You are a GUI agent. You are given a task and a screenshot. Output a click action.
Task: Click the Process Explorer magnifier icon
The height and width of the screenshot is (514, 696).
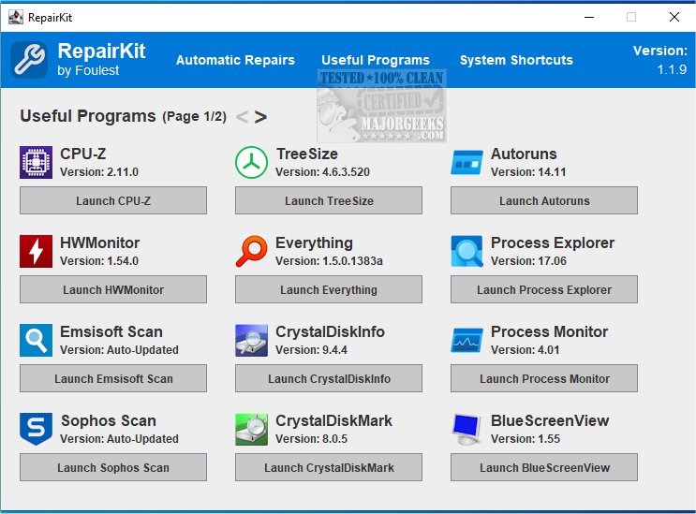point(466,252)
